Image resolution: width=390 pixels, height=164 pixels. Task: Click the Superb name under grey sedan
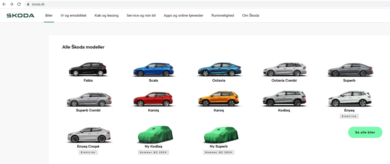(x=349, y=80)
